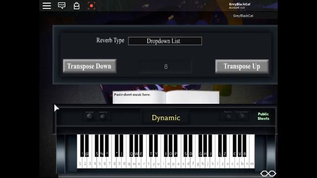Viewport: 317px width, 178px height.
Task: Play the black key labeled P
Action: [176, 145]
